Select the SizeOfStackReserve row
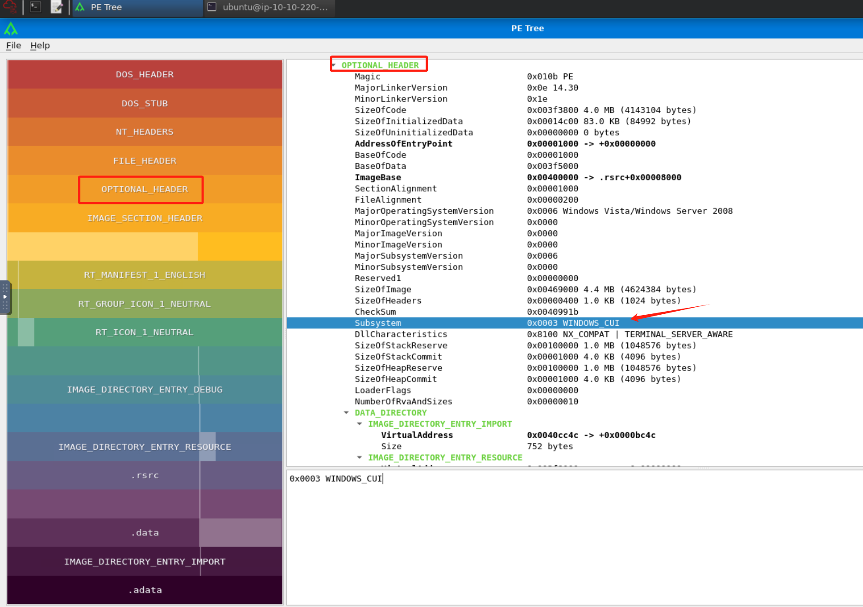This screenshot has height=607, width=863. 575,345
